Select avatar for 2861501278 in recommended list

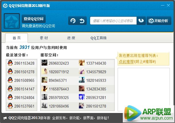pos(82,106)
